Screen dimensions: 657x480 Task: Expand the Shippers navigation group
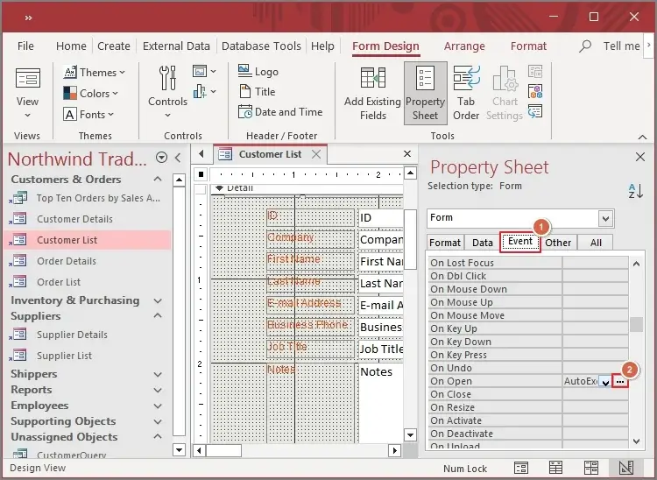pyautogui.click(x=158, y=374)
